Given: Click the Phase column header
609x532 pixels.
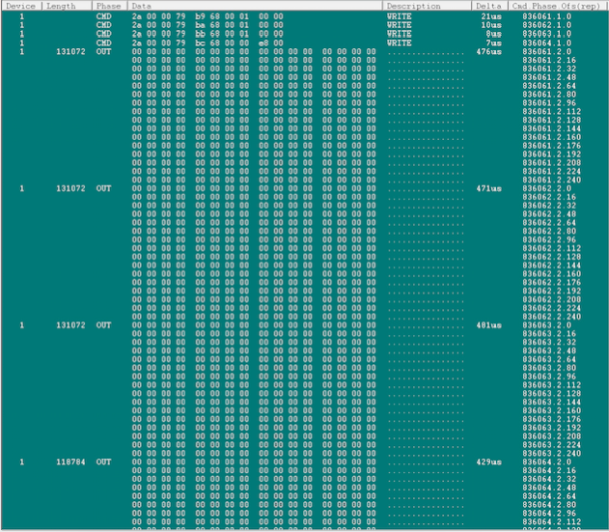Looking at the screenshot, I should tap(110, 6).
